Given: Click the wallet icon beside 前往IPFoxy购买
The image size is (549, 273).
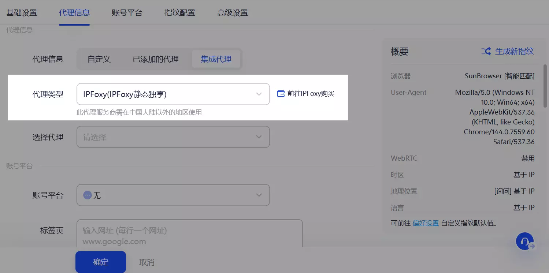Looking at the screenshot, I should (281, 94).
